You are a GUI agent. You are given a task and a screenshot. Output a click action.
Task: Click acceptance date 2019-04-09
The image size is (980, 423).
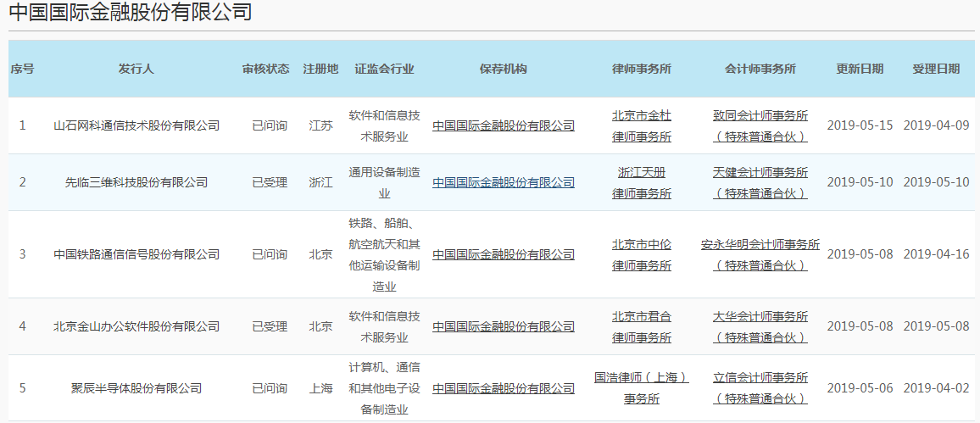tap(936, 125)
